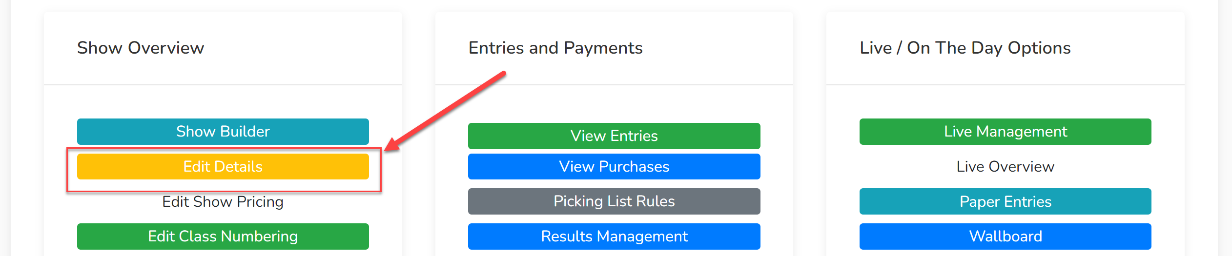Click the Live Overview link
1232x256 pixels.
1006,166
